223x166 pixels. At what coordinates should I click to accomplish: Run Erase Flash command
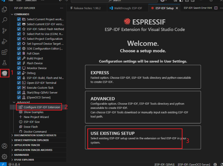click(x=38, y=127)
